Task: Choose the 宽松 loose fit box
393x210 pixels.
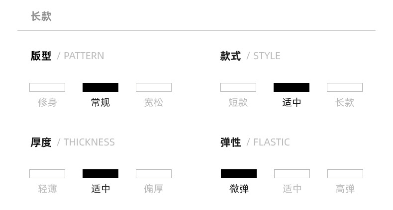Action: pos(154,87)
